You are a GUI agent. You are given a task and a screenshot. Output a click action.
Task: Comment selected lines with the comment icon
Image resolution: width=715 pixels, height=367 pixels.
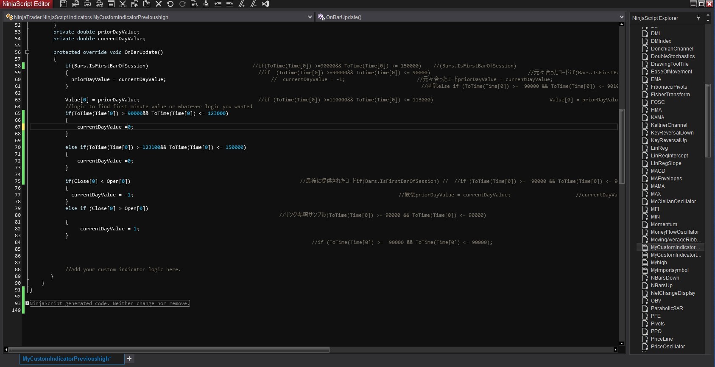[242, 4]
